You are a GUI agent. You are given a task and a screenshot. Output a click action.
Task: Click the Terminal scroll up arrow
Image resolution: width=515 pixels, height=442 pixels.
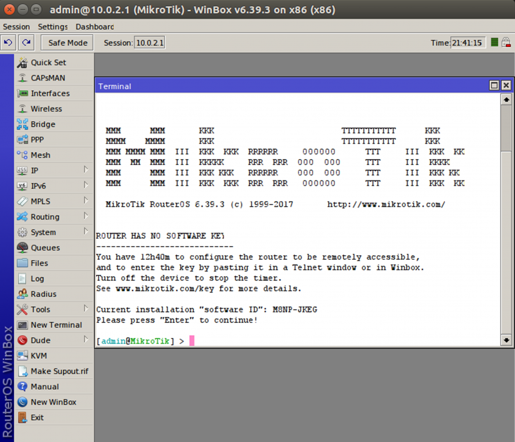(x=506, y=99)
